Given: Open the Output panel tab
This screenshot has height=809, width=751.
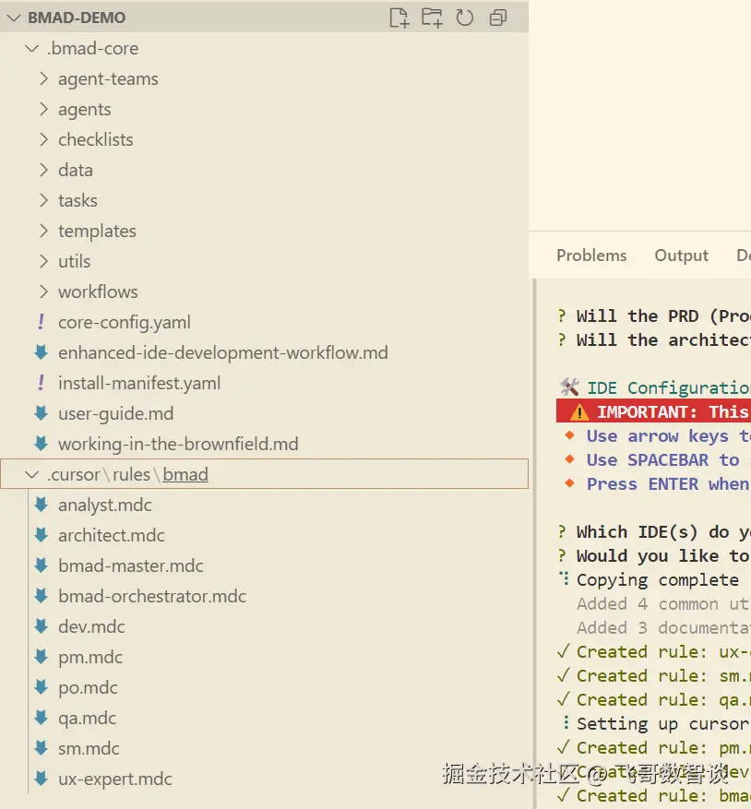Looking at the screenshot, I should pyautogui.click(x=681, y=256).
